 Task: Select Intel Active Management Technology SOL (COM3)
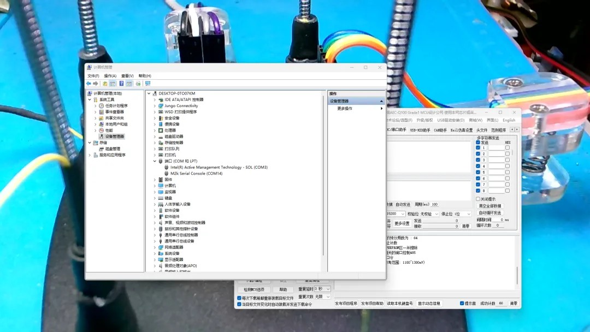point(219,167)
